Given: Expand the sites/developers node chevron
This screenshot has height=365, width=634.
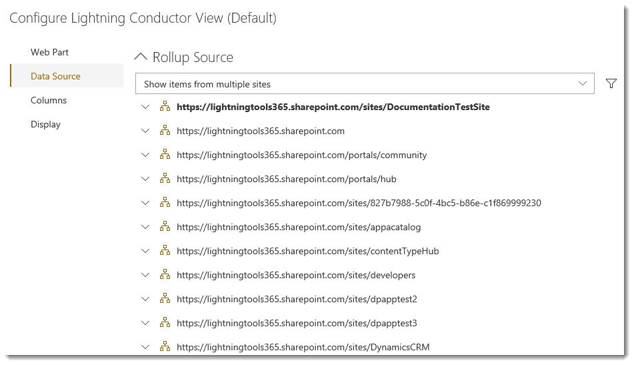Looking at the screenshot, I should tap(145, 275).
